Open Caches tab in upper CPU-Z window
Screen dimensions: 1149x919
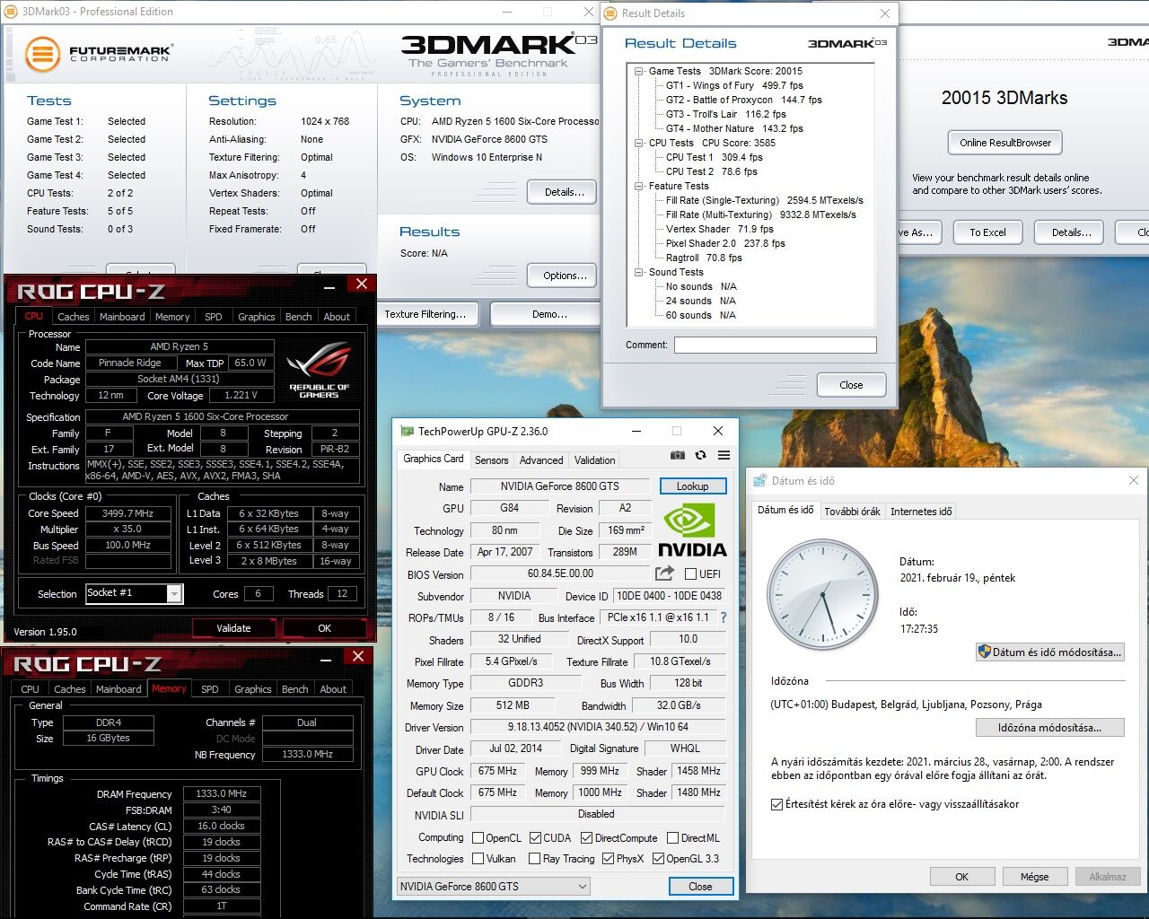click(73, 317)
